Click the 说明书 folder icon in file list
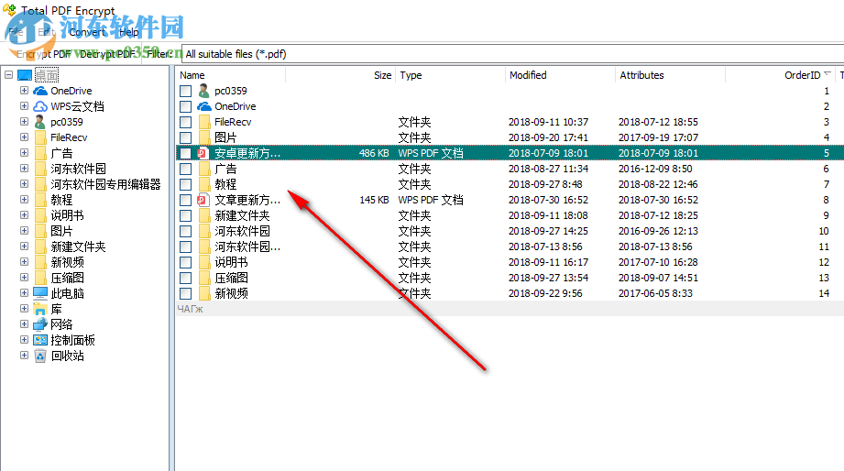 (x=204, y=263)
